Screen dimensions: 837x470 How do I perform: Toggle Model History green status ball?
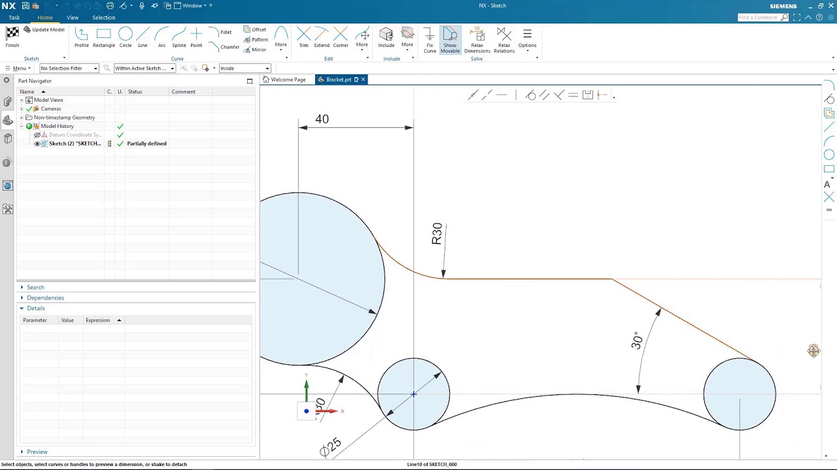click(29, 126)
